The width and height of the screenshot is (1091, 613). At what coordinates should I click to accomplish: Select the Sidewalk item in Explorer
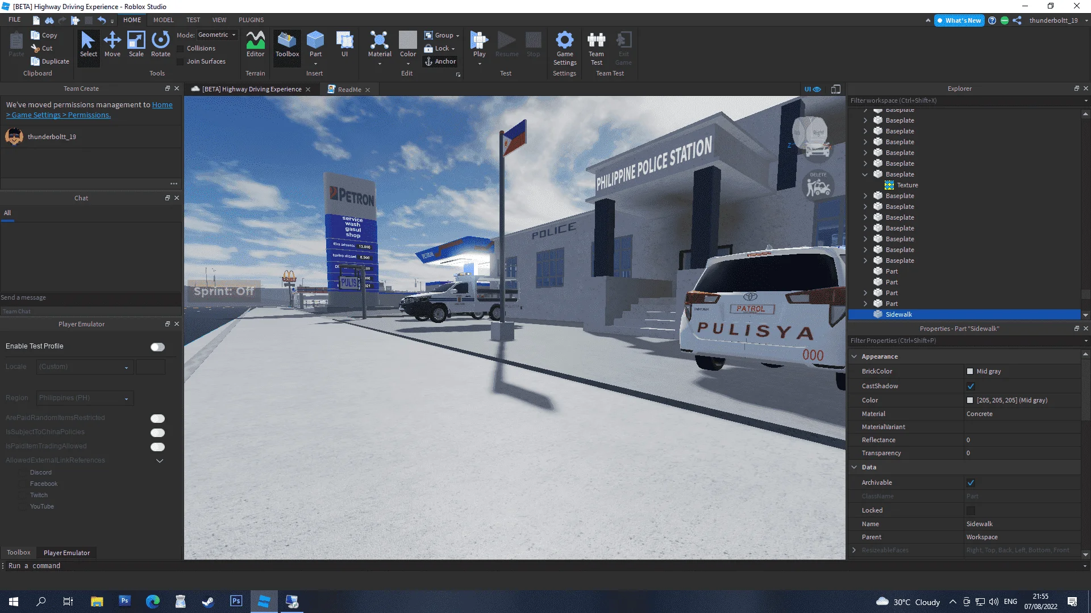[x=964, y=314]
